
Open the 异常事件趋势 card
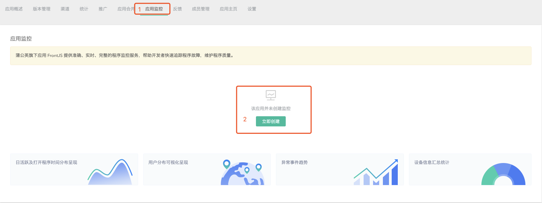pos(295,163)
